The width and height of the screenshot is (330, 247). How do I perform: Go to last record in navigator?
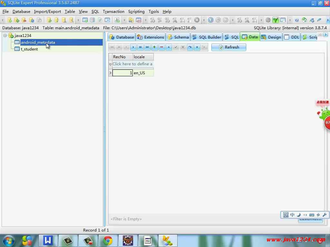point(147,47)
